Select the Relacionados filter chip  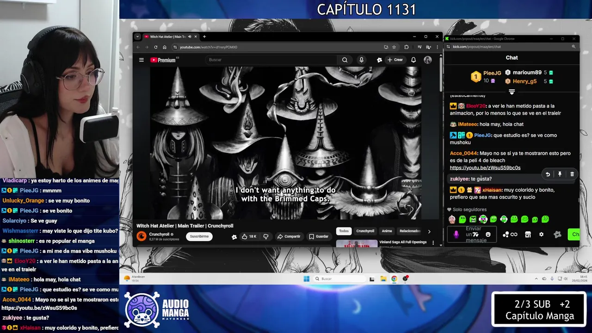[x=410, y=231]
